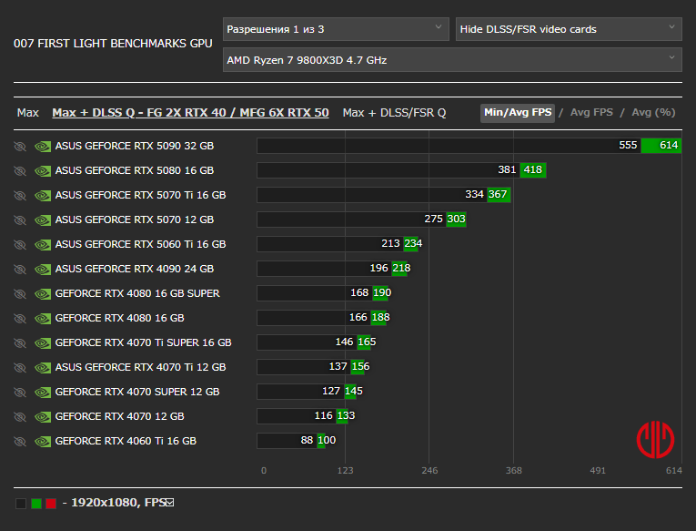Viewport: 696px width, 531px height.
Task: Click the GEFORCE RTX 4080 16 GB SUPER label
Action: point(137,293)
